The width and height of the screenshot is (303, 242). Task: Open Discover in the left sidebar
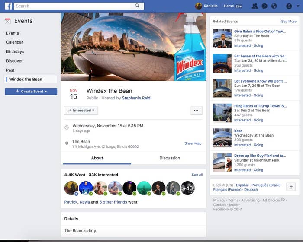point(14,61)
